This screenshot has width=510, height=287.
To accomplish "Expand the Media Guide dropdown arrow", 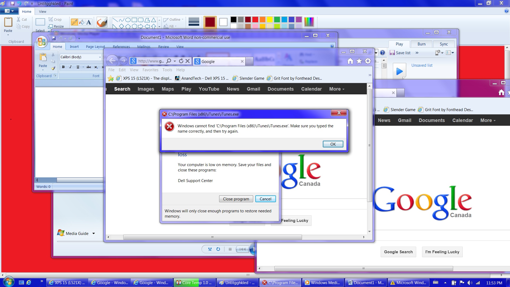I will tap(93, 234).
